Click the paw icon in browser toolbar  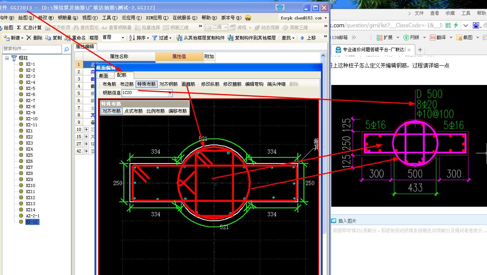pyautogui.click(x=476, y=25)
